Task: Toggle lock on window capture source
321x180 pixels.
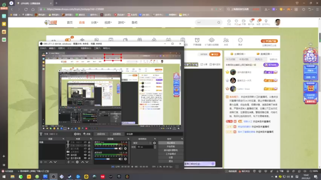Action: [x=89, y=148]
